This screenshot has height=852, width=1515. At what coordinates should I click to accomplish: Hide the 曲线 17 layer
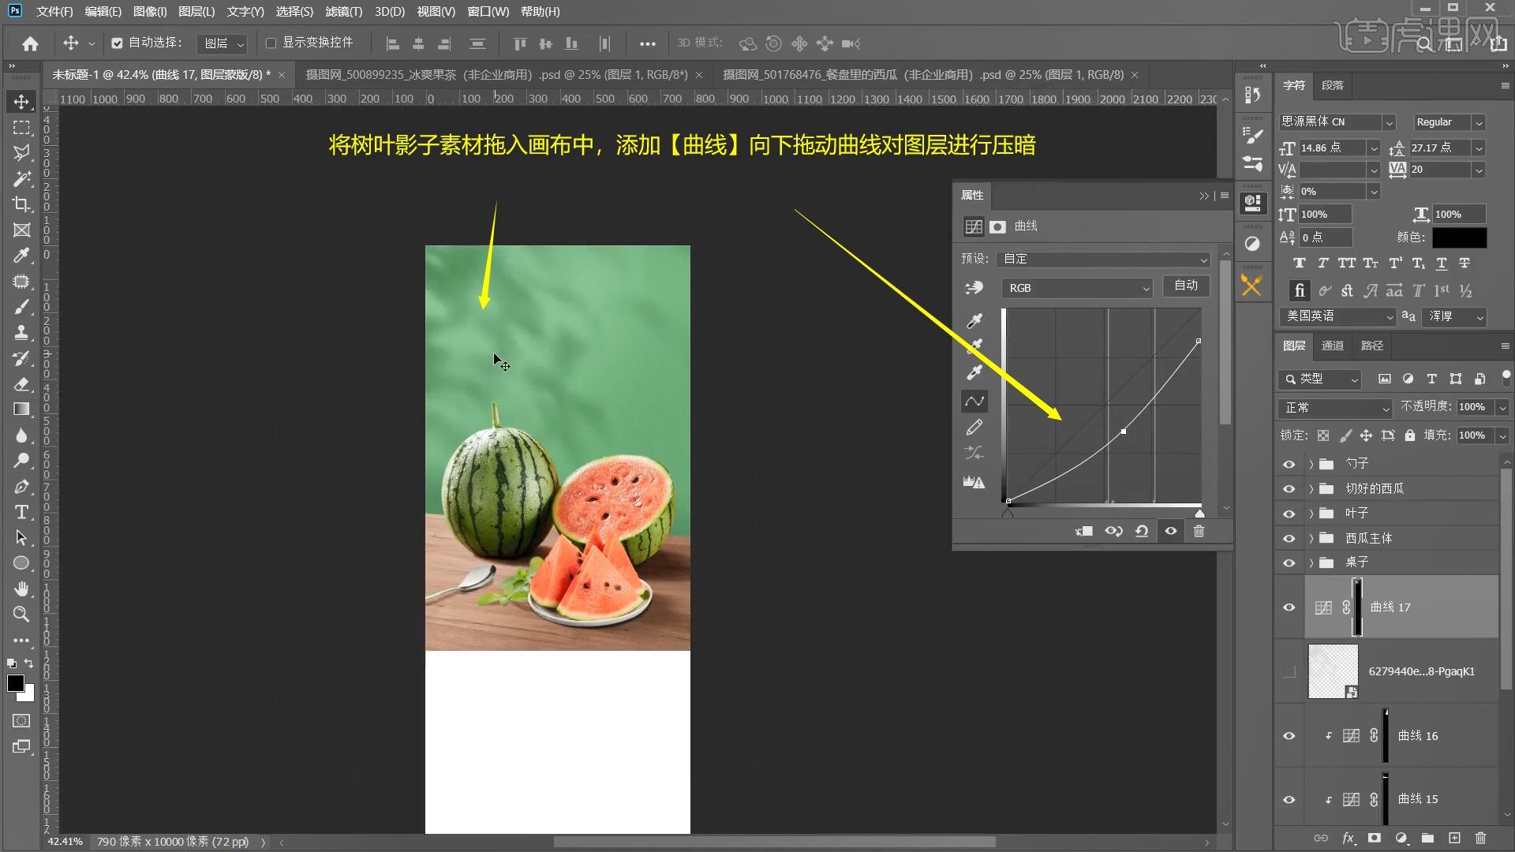coord(1289,607)
